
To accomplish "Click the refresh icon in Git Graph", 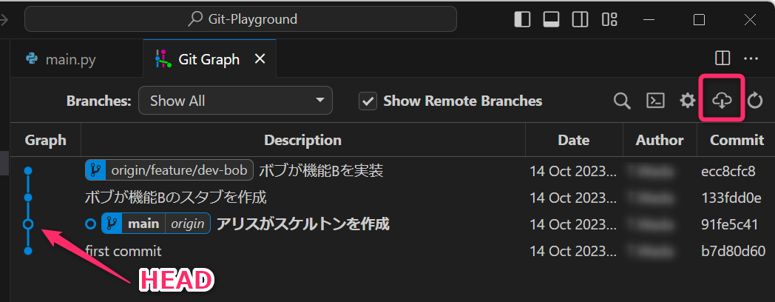I will pyautogui.click(x=754, y=101).
